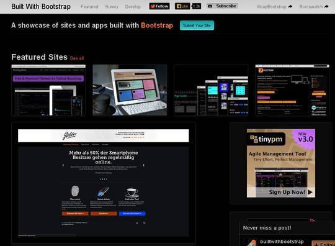Open the builtwithbootstrap profile name
This screenshot has width=335, height=246.
[x=282, y=242]
